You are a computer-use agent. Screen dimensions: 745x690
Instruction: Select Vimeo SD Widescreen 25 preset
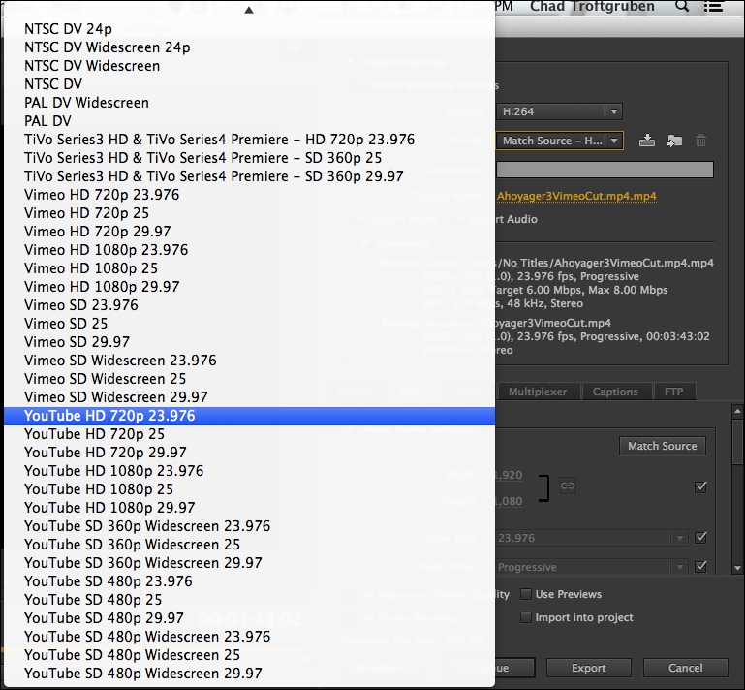249,379
